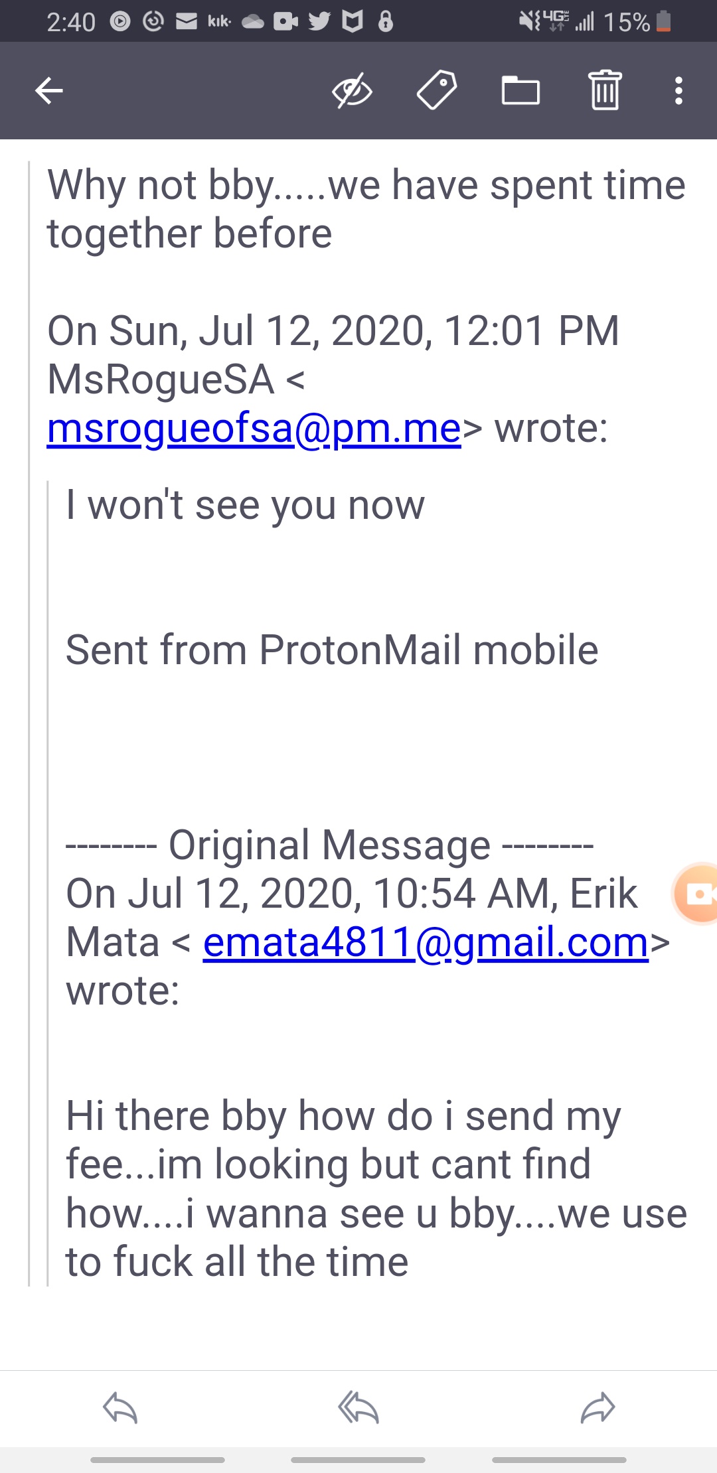
Task: Tap the "Original Message" separator text
Action: pos(329,845)
